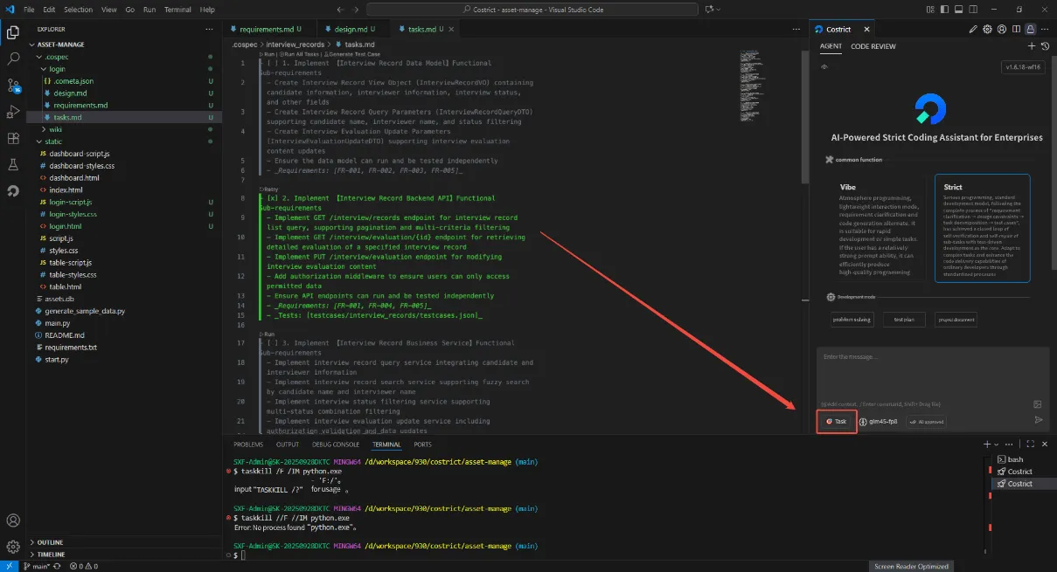Open the Manage gear in activity bar
1057x572 pixels.
(x=13, y=547)
